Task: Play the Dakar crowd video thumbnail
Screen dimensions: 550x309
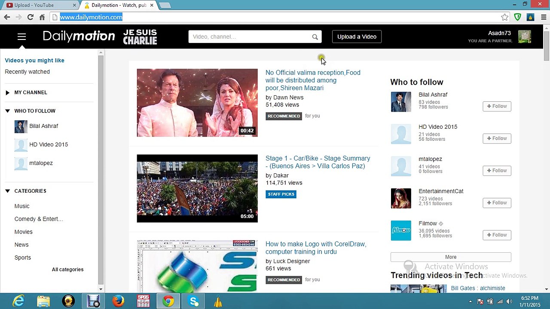Action: (x=197, y=188)
